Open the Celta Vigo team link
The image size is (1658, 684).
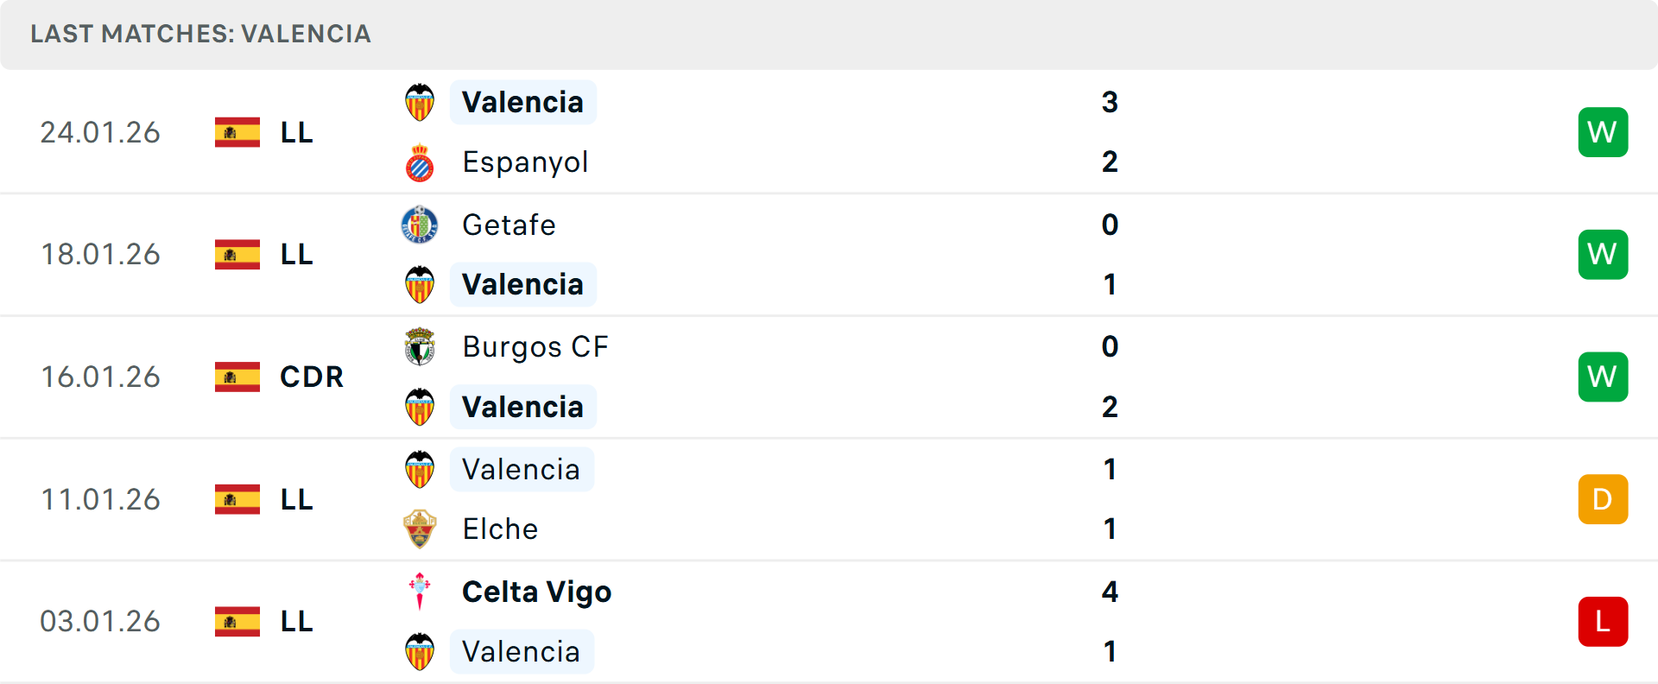click(x=536, y=592)
